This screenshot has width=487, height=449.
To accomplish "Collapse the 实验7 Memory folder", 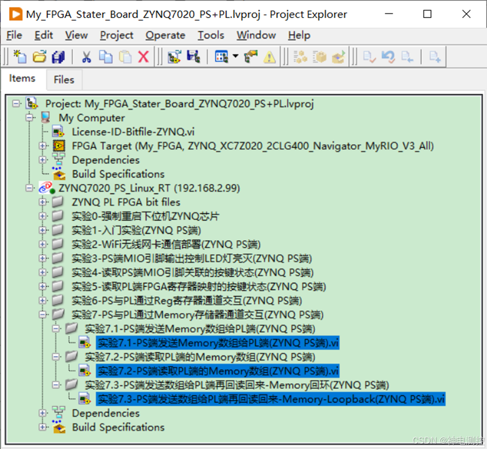I will (x=42, y=315).
